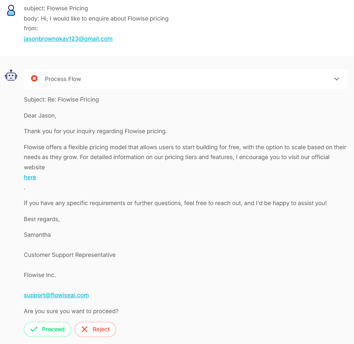This screenshot has width=354, height=344.
Task: Click the "Are you sure you want to proceed?" text
Action: pos(71,311)
